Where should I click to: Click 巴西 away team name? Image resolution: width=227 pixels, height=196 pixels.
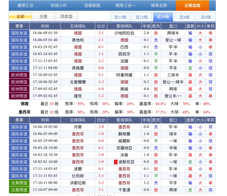pos(124,47)
